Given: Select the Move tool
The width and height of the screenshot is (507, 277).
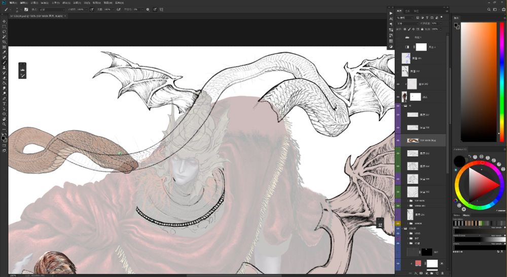Looking at the screenshot, I should pyautogui.click(x=4, y=21).
